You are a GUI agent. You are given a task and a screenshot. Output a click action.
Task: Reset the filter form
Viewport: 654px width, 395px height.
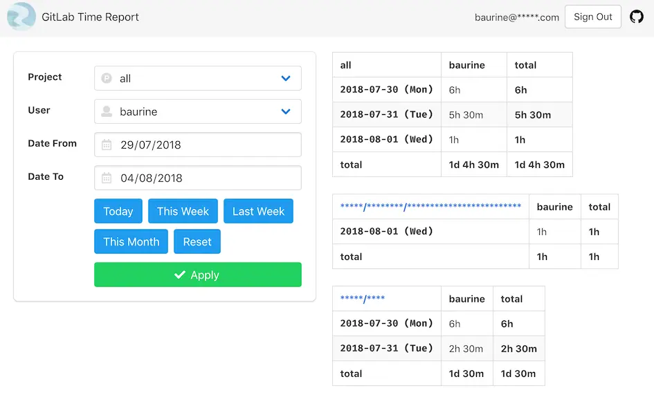197,241
